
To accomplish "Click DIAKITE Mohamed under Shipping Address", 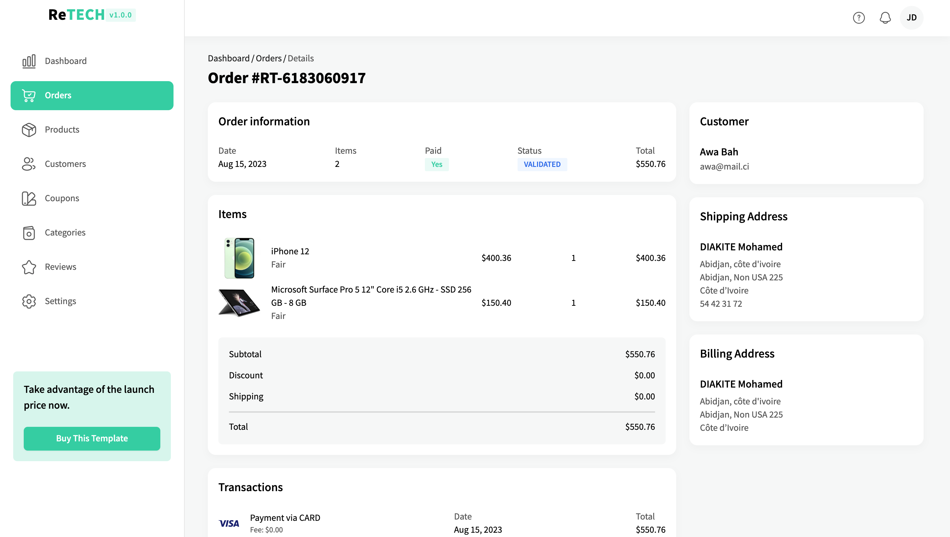I will click(x=741, y=247).
